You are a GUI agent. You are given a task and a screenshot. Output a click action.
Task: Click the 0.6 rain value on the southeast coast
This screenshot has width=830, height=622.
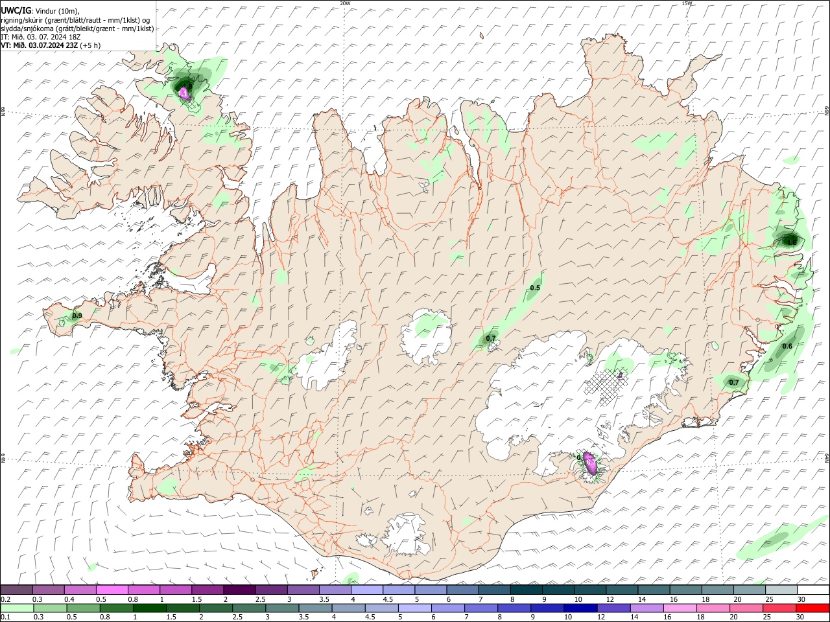tap(787, 346)
